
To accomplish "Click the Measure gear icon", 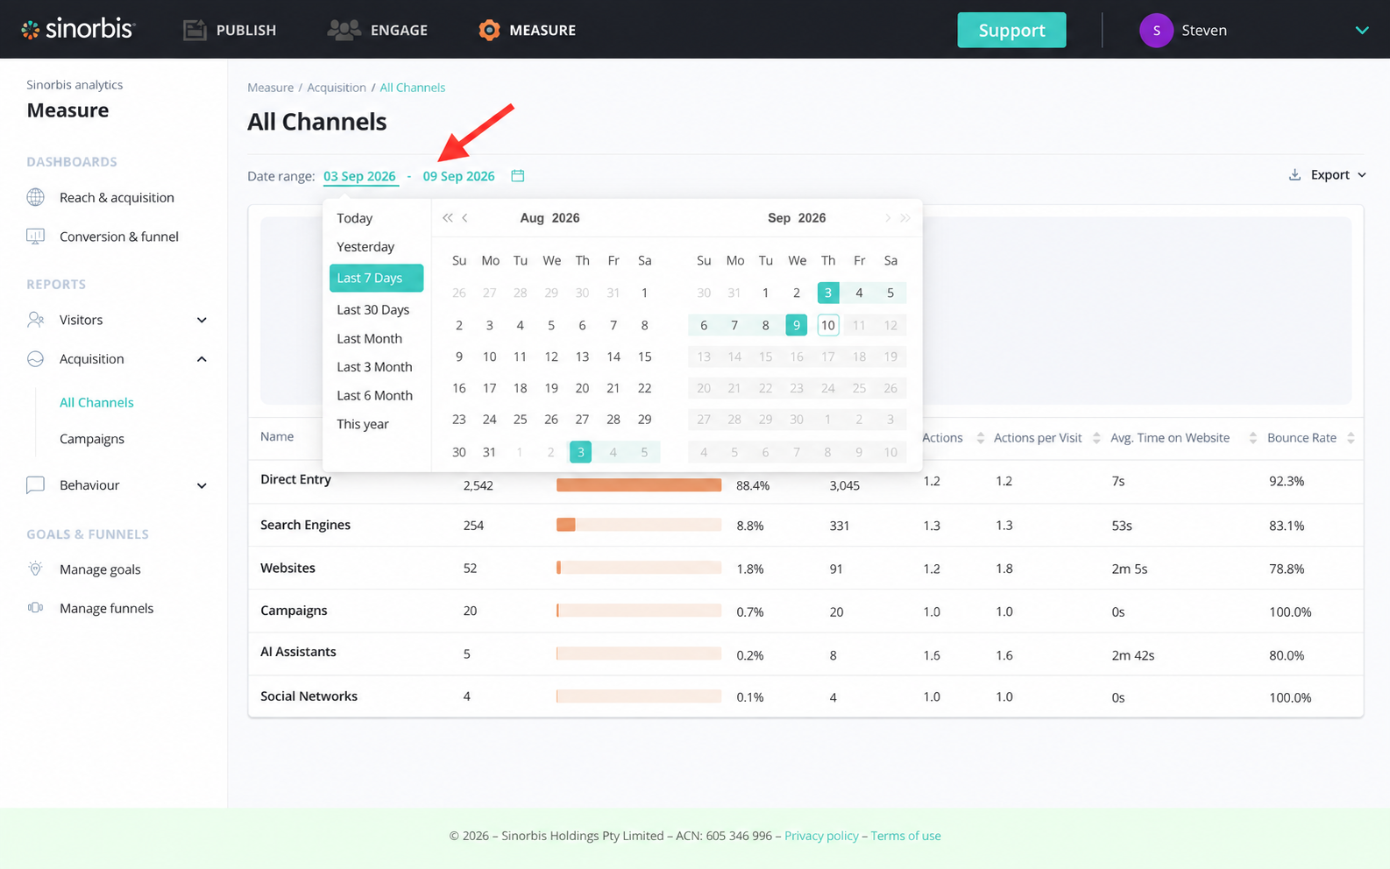I will pos(489,30).
